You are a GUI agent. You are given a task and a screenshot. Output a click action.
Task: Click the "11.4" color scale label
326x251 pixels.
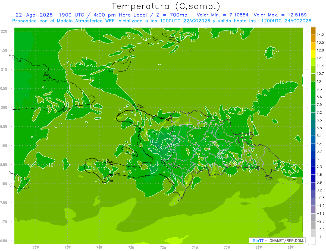click(x=320, y=66)
